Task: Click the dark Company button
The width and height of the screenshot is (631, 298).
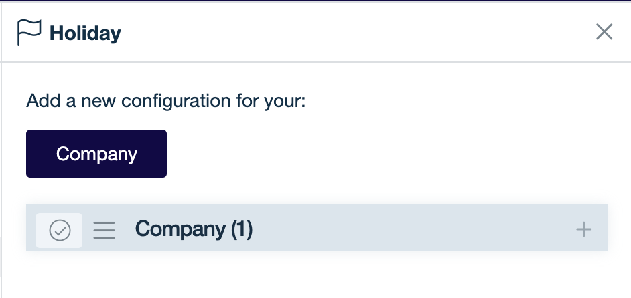Action: pyautogui.click(x=96, y=154)
